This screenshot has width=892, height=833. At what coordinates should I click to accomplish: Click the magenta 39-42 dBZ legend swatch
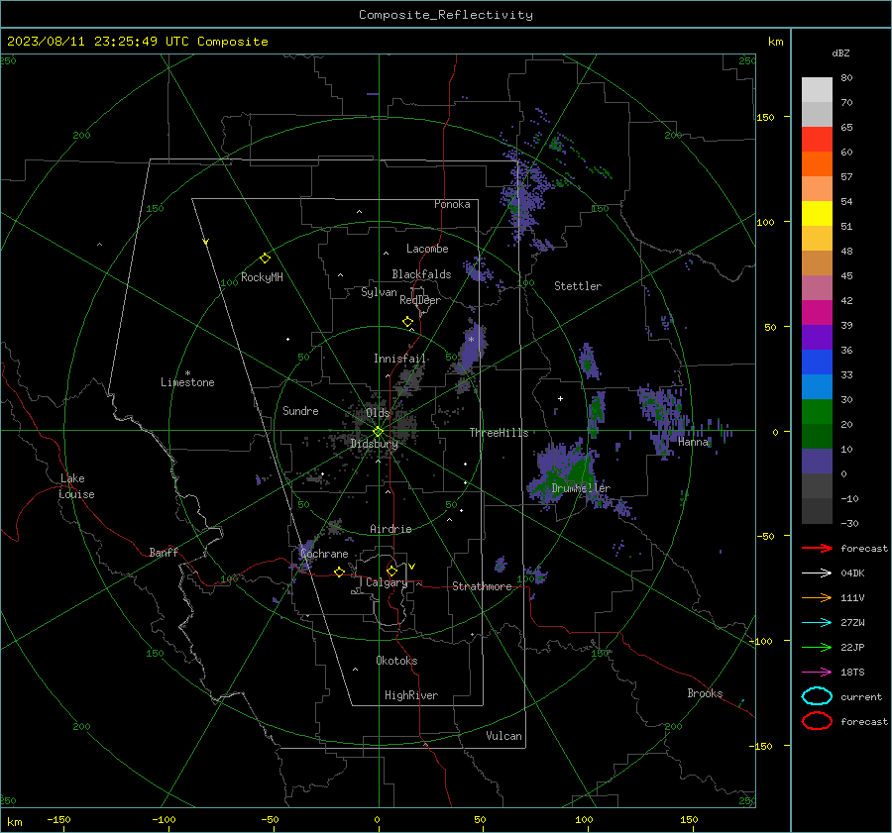(x=817, y=313)
